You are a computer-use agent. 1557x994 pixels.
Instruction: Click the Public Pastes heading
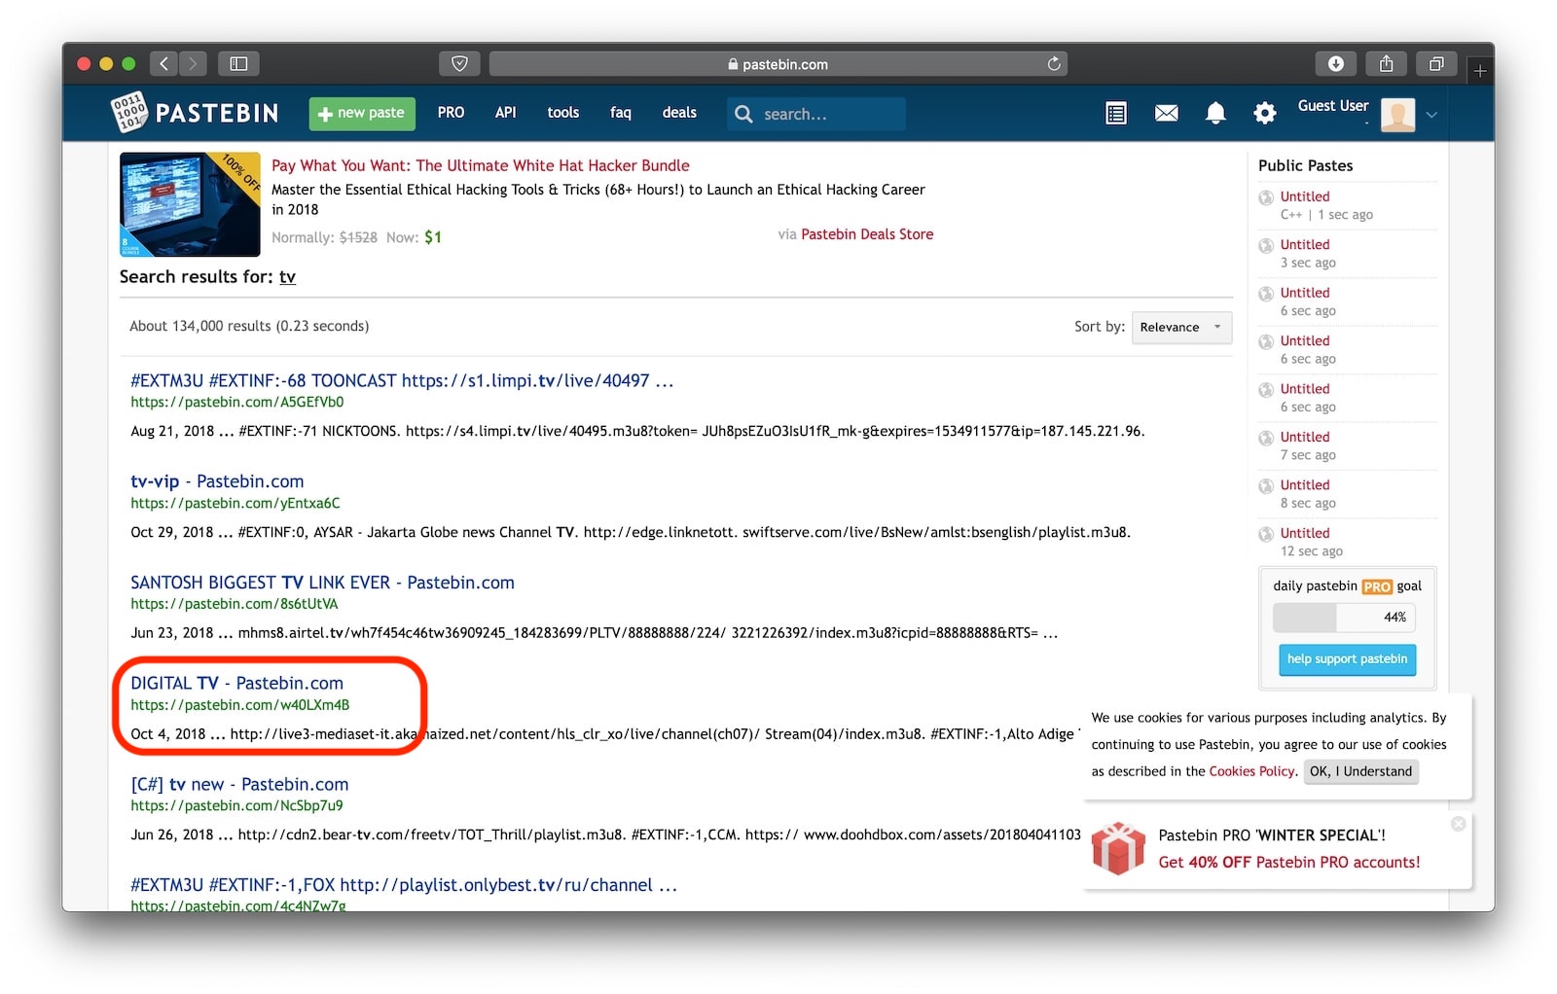click(1306, 166)
